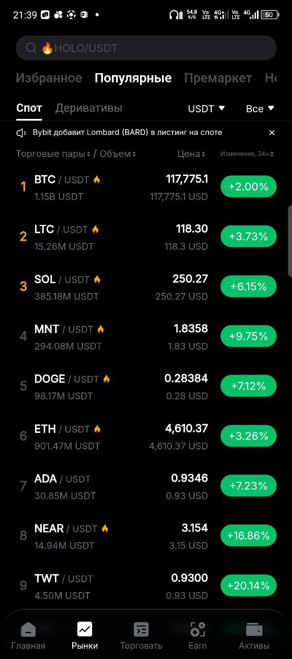Open the Активы wallet icon
The height and width of the screenshot is (659, 292).
[254, 629]
